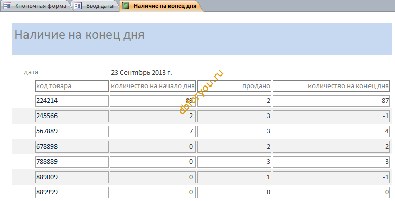395x201 pixels.
Task: Select the Наличие на конец дня tab
Action: [x=161, y=6]
